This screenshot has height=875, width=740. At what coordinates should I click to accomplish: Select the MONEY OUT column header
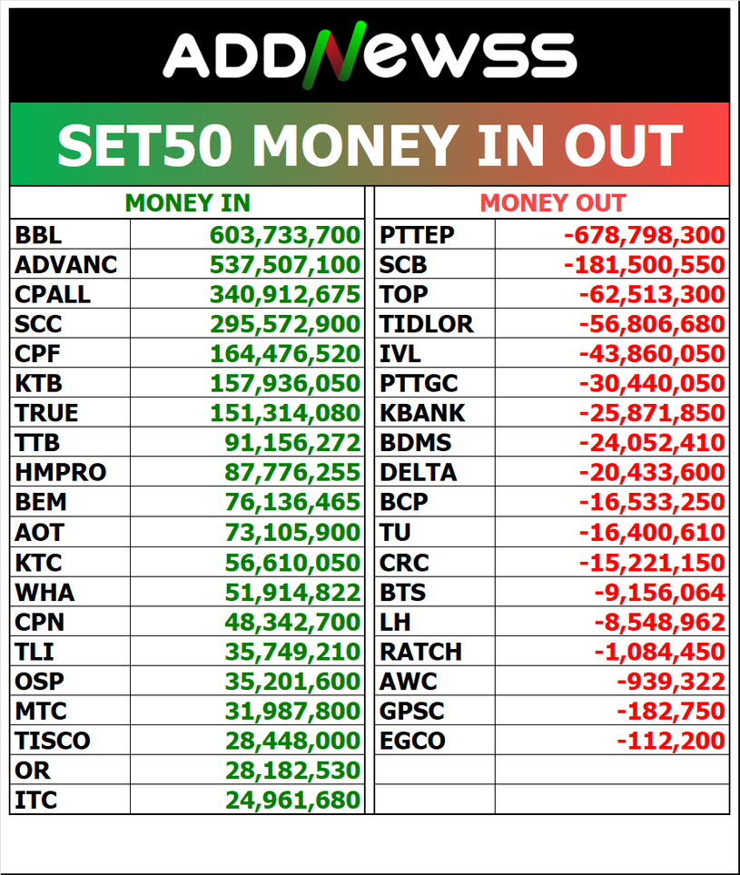tap(552, 203)
